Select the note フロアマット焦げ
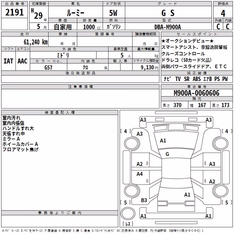The height and width of the screenshot is (234, 234). coord(20,149)
